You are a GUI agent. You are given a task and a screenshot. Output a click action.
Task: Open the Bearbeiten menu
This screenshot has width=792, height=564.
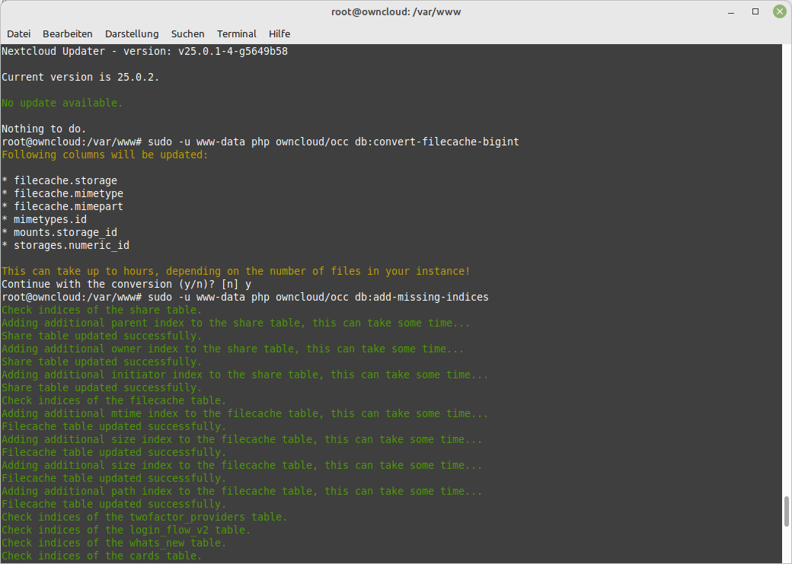click(68, 33)
